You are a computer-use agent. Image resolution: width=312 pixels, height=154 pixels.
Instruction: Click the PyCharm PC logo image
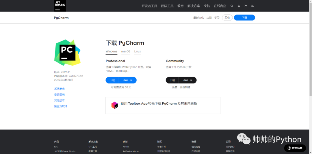(67, 53)
